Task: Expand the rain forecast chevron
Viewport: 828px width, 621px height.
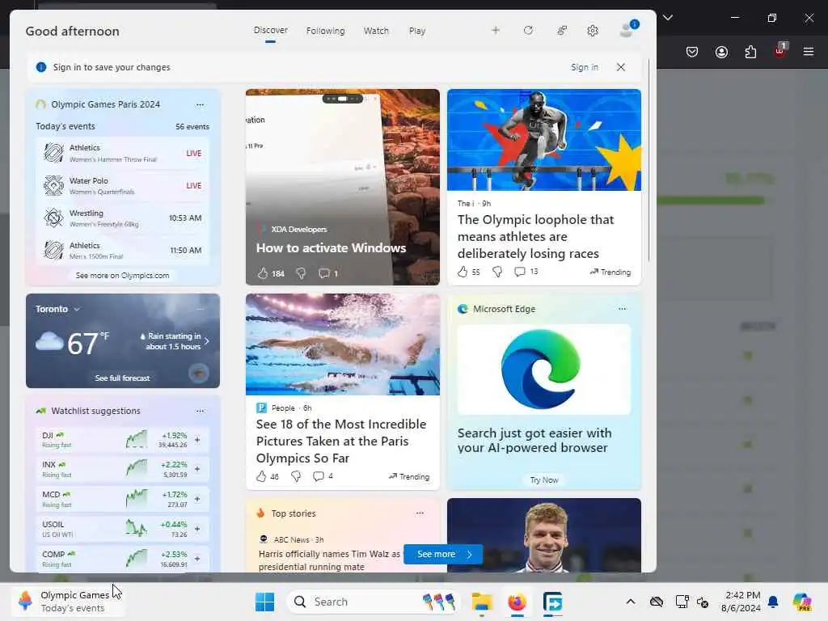Action: click(206, 341)
